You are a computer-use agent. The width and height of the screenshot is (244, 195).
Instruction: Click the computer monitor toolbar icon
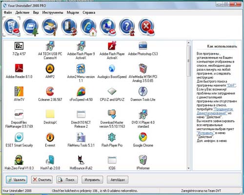(x=108, y=27)
